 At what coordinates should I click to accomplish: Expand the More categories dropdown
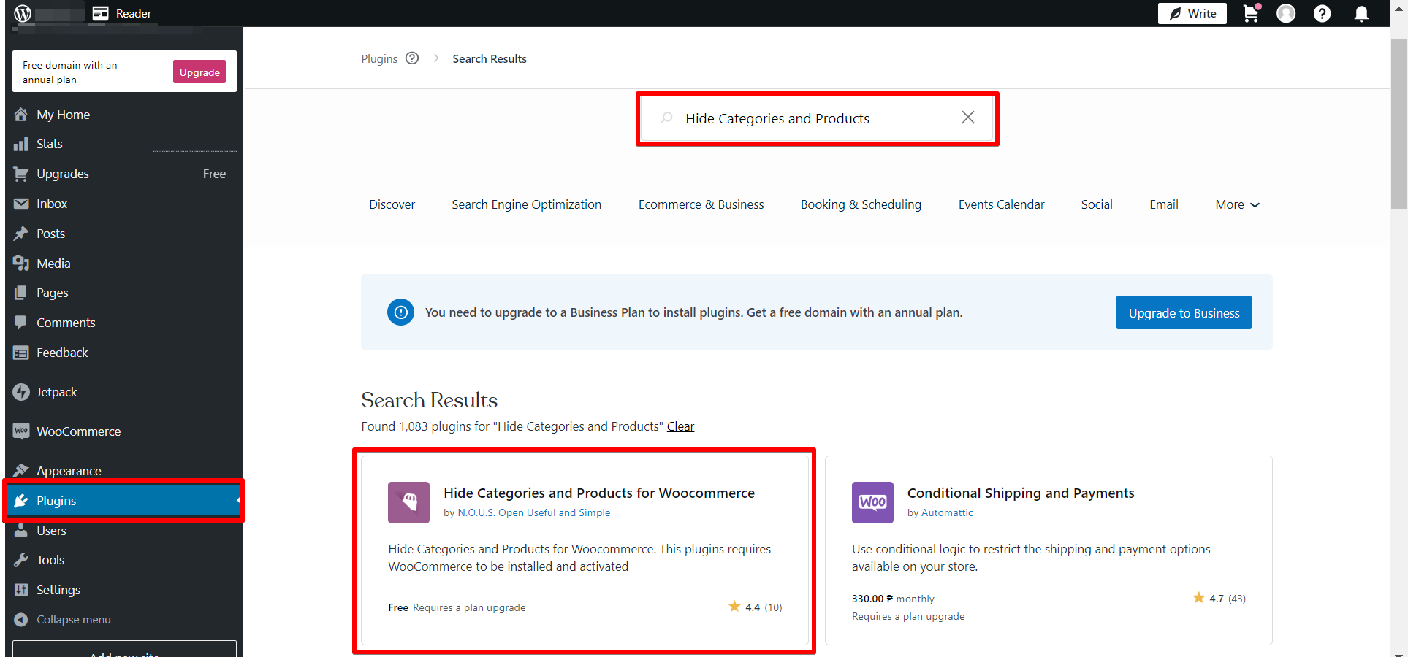coord(1237,205)
